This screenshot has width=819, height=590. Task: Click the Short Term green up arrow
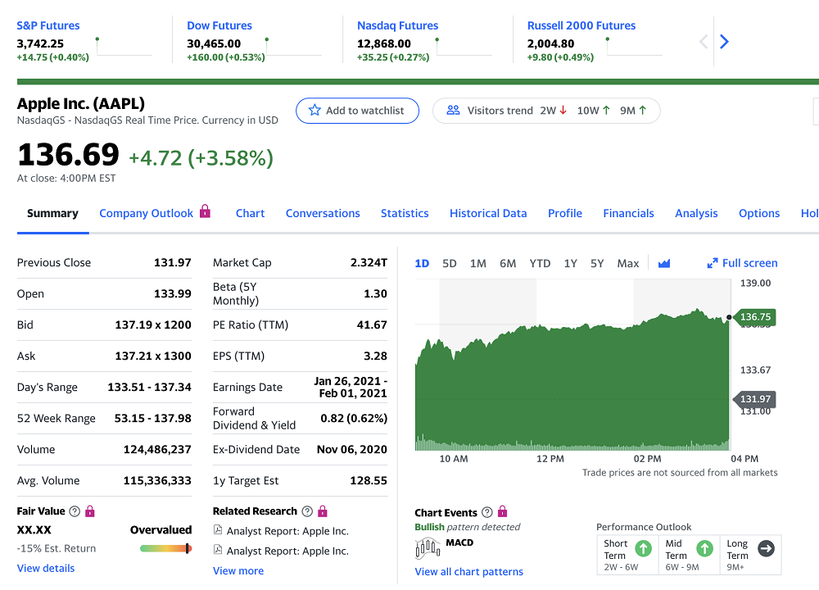click(644, 548)
